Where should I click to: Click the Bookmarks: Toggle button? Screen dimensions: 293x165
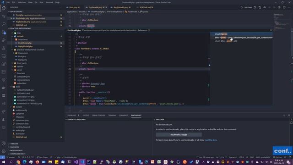pyautogui.click(x=179, y=134)
